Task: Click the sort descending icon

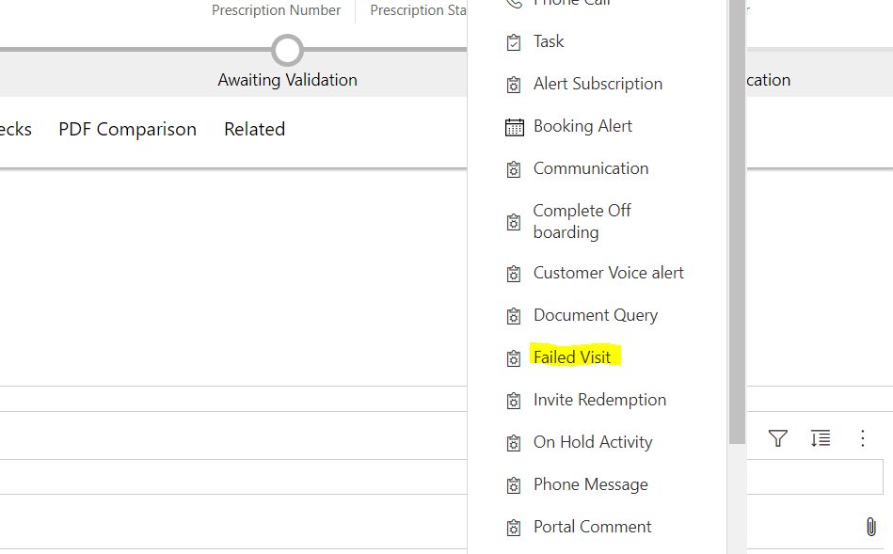Action: 820,438
